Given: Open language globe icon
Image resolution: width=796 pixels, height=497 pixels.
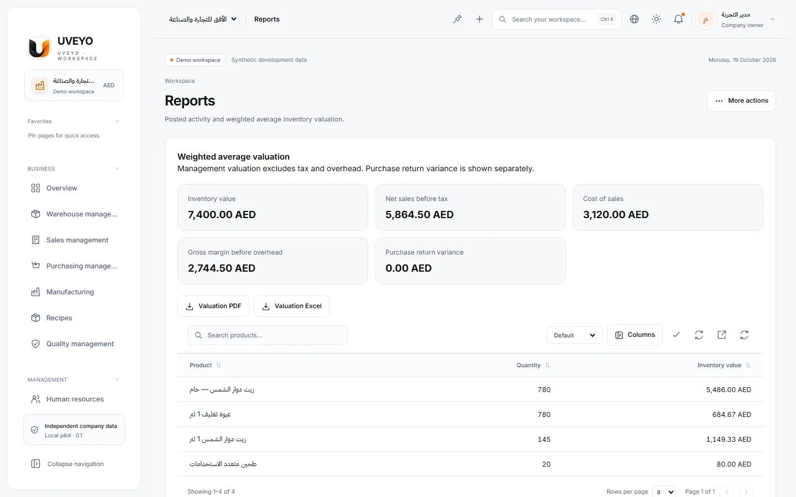Looking at the screenshot, I should click(x=634, y=19).
